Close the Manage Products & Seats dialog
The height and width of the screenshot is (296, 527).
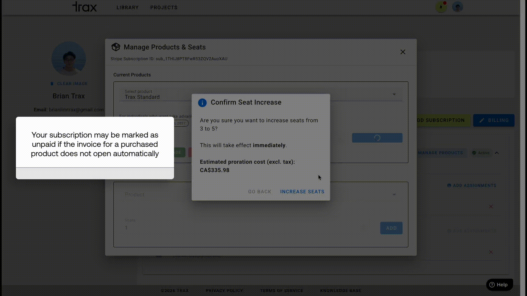click(403, 52)
